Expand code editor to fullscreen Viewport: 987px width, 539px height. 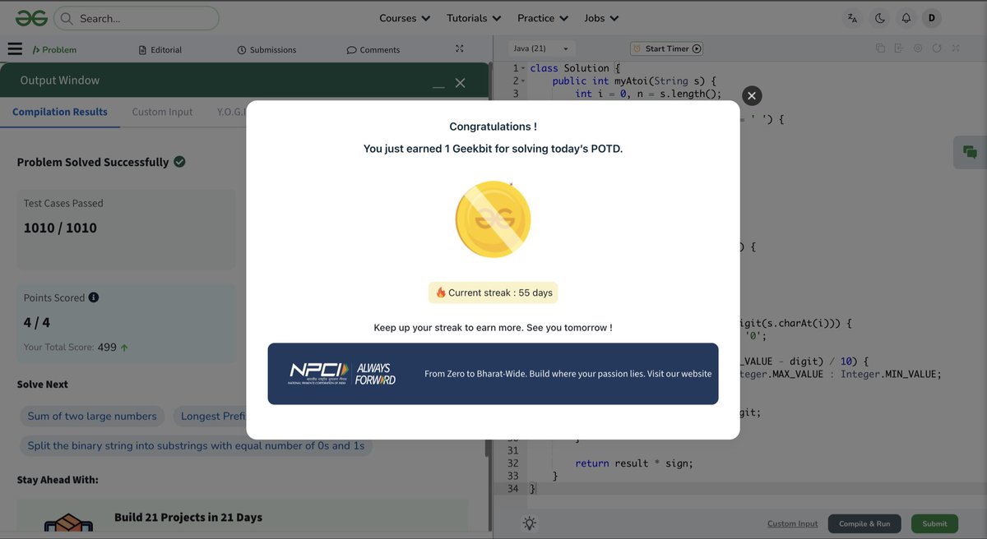click(x=956, y=48)
